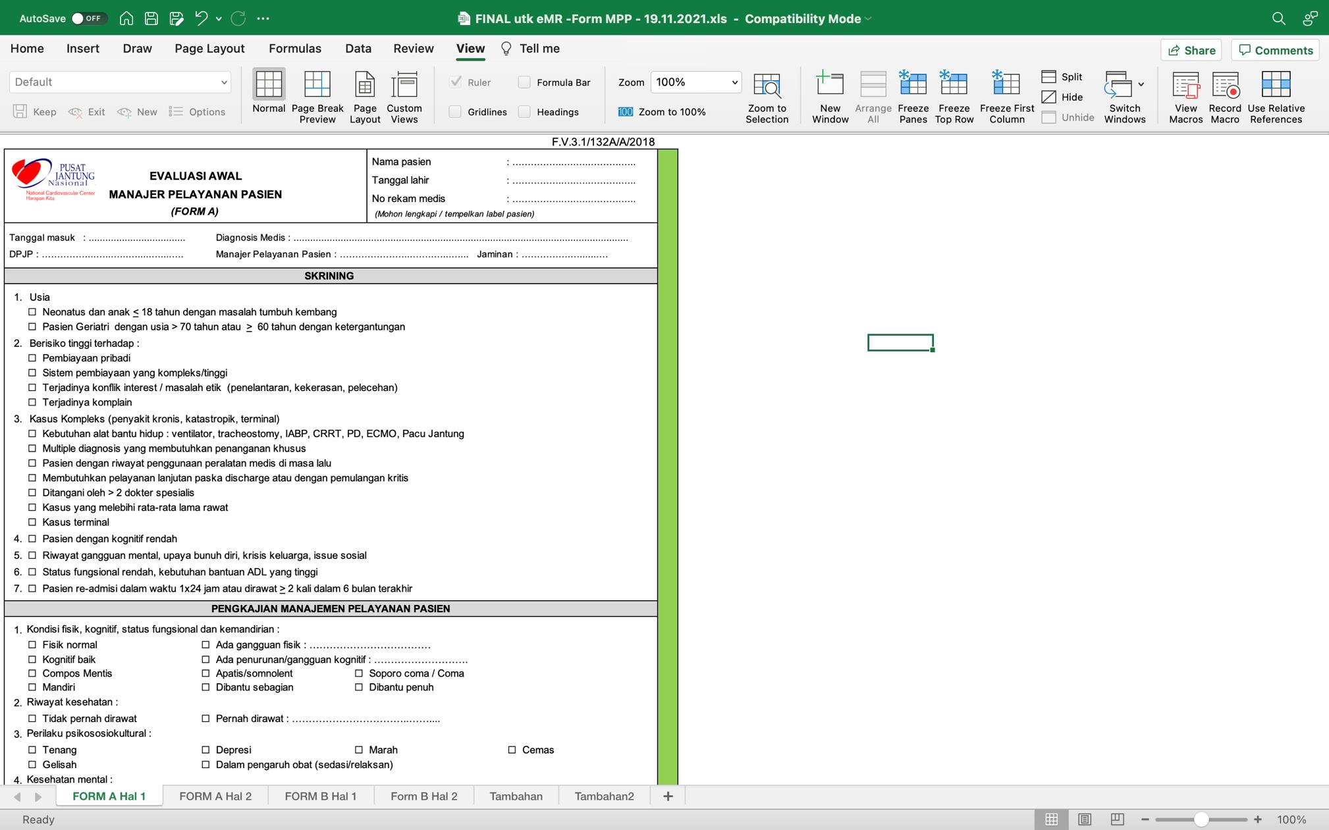Expand the Zoom percentage dropdown

734,82
